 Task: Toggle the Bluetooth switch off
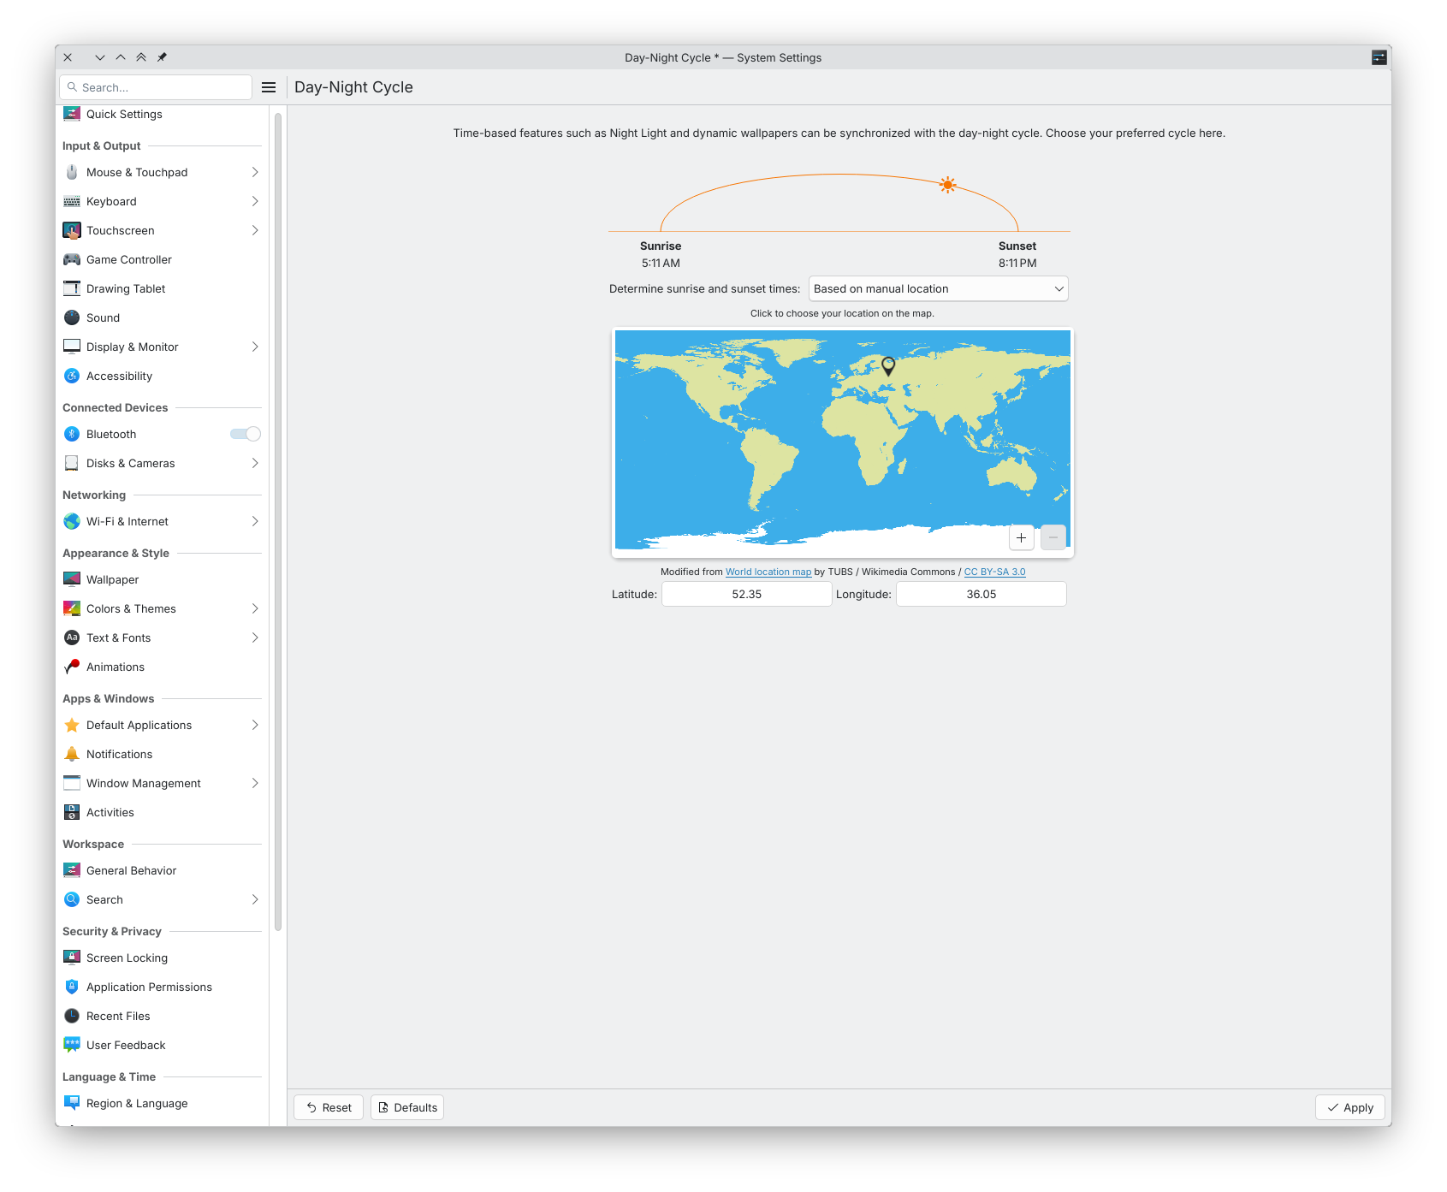coord(246,434)
